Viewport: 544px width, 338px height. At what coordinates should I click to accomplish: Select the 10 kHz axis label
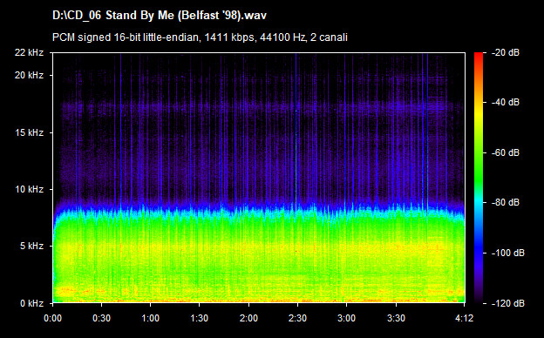[x=29, y=189]
